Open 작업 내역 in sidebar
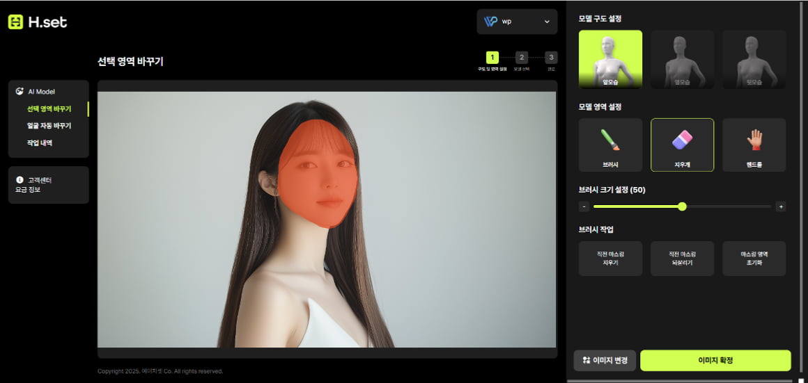The image size is (808, 383). (40, 142)
